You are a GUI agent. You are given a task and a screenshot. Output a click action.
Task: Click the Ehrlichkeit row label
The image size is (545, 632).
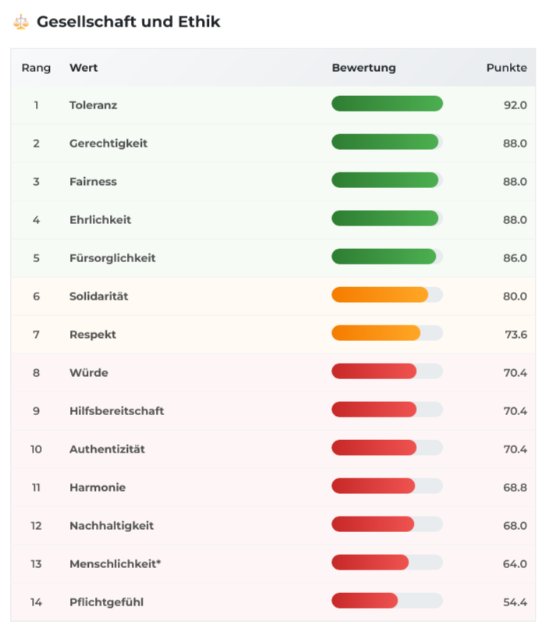coord(100,219)
